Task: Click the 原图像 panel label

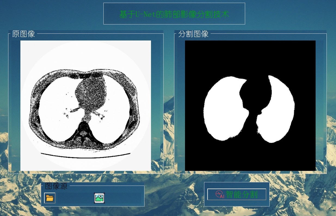Action: coord(23,34)
